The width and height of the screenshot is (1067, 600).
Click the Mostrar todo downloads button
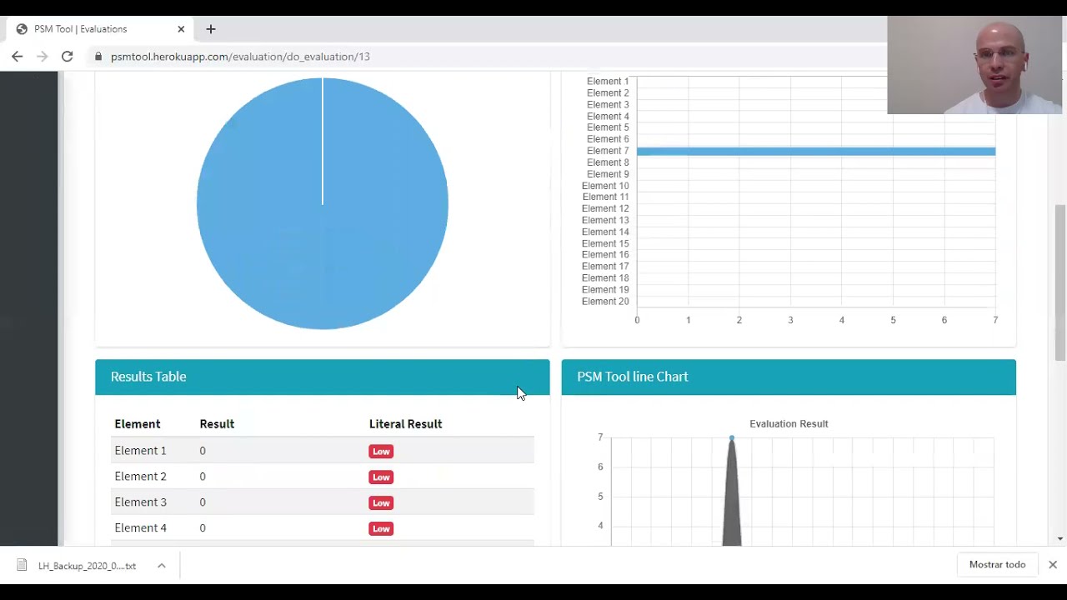point(997,565)
